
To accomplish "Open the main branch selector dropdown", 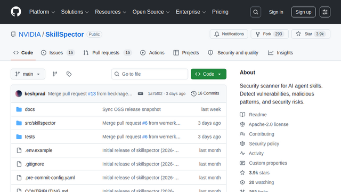I will tap(28, 74).
